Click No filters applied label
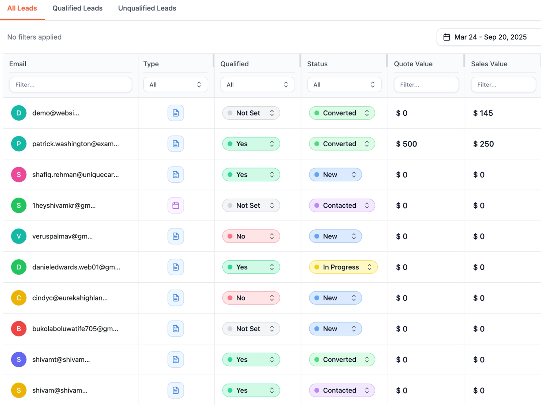 click(x=34, y=37)
